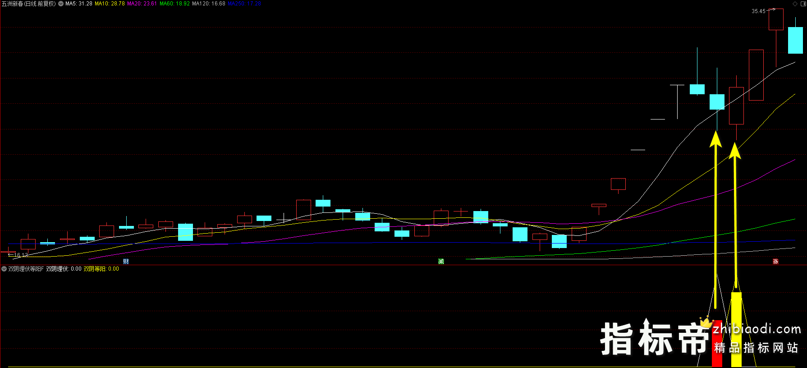Click the blue MA250 label
The height and width of the screenshot is (368, 807).
point(244,4)
